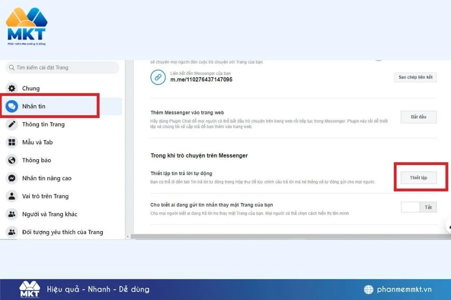The image size is (451, 300).
Task: Select the person icon for Vai trò trên Trang
Action: (12, 196)
